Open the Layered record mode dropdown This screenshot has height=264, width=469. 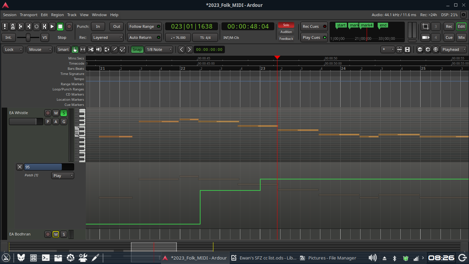[107, 37]
